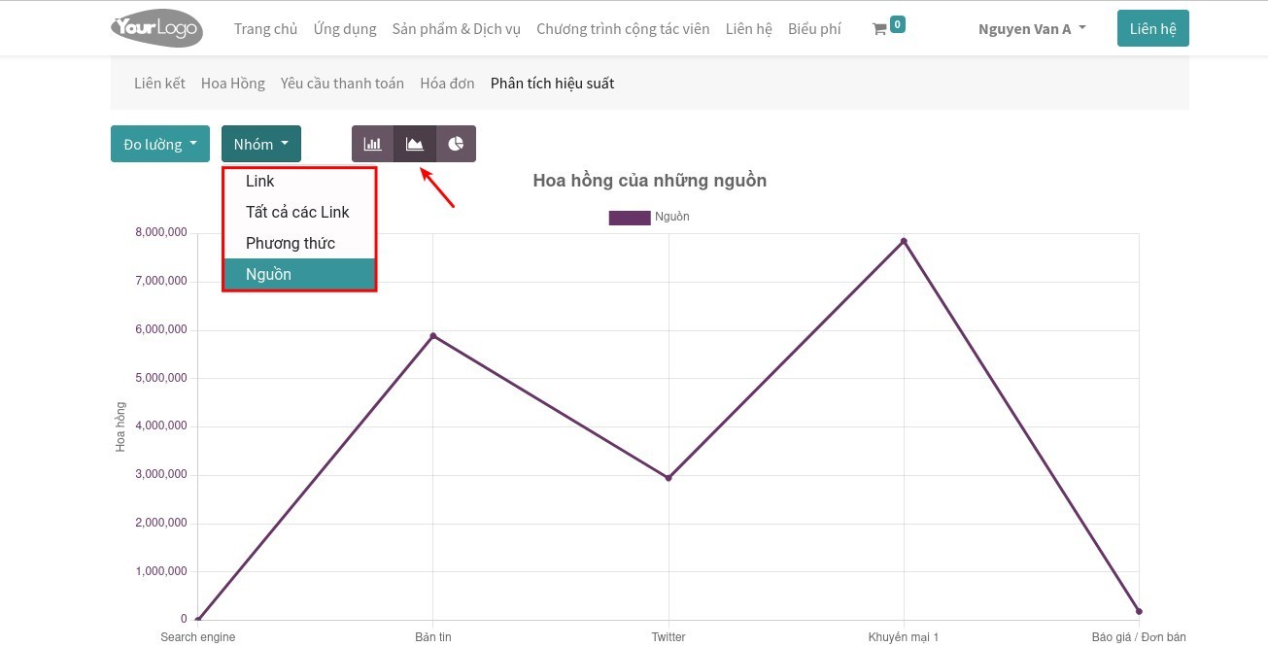Open Yêu cầu thanh toán tab
This screenshot has width=1268, height=647.
tap(342, 83)
